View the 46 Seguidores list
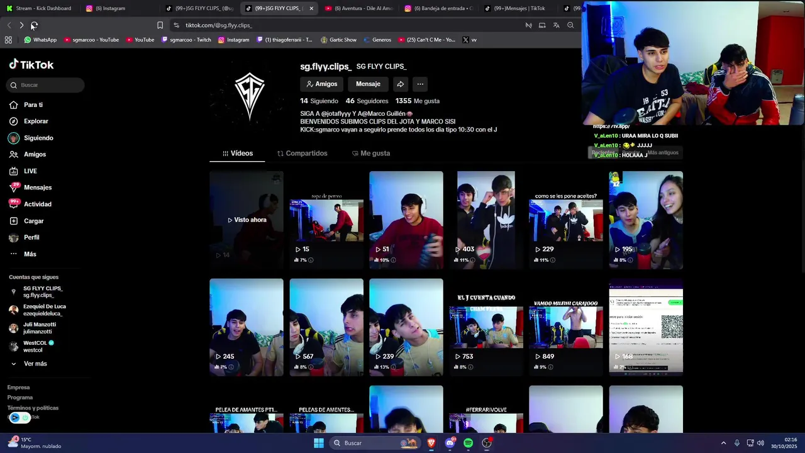Viewport: 805px width, 453px height. point(367,101)
